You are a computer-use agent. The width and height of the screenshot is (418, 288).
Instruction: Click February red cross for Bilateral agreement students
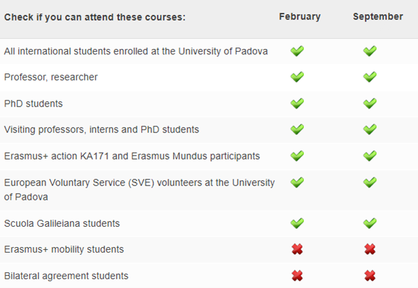pyautogui.click(x=297, y=276)
